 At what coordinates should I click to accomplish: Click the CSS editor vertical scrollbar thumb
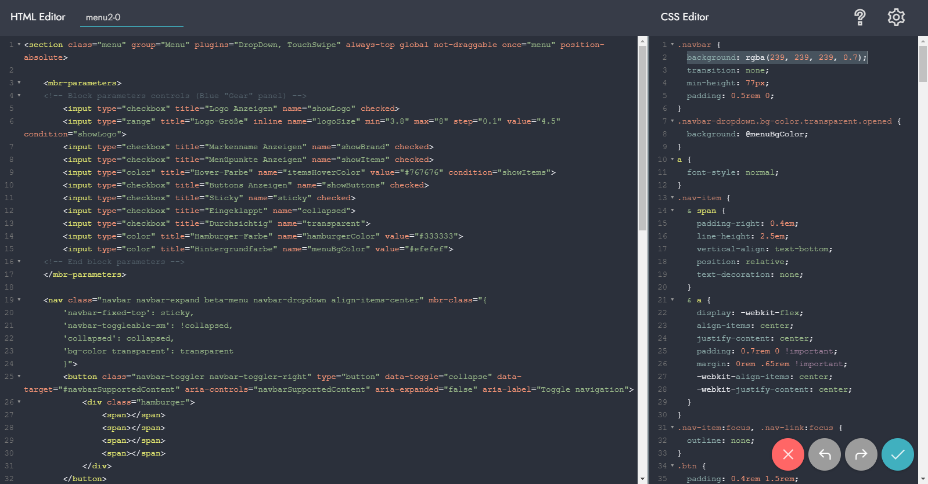(x=923, y=64)
